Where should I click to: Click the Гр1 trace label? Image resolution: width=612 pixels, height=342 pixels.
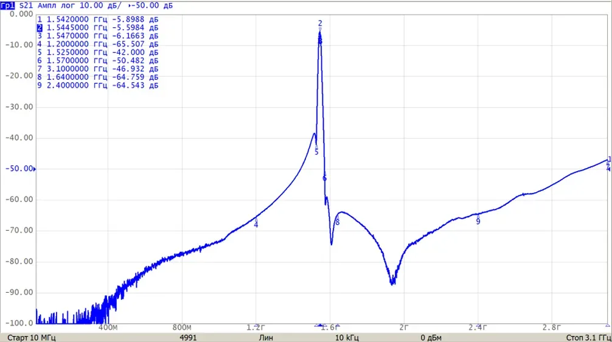(8, 5)
